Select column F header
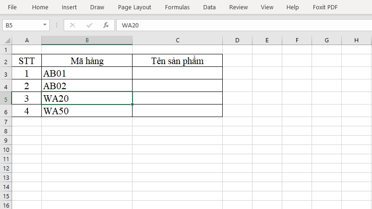The width and height of the screenshot is (372, 209). (x=297, y=40)
